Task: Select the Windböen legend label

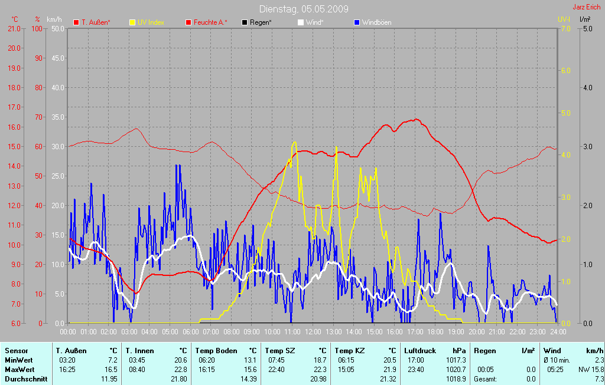Action: pos(376,22)
